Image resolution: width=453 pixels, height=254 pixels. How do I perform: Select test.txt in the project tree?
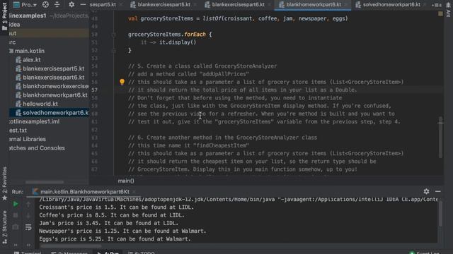18,131
